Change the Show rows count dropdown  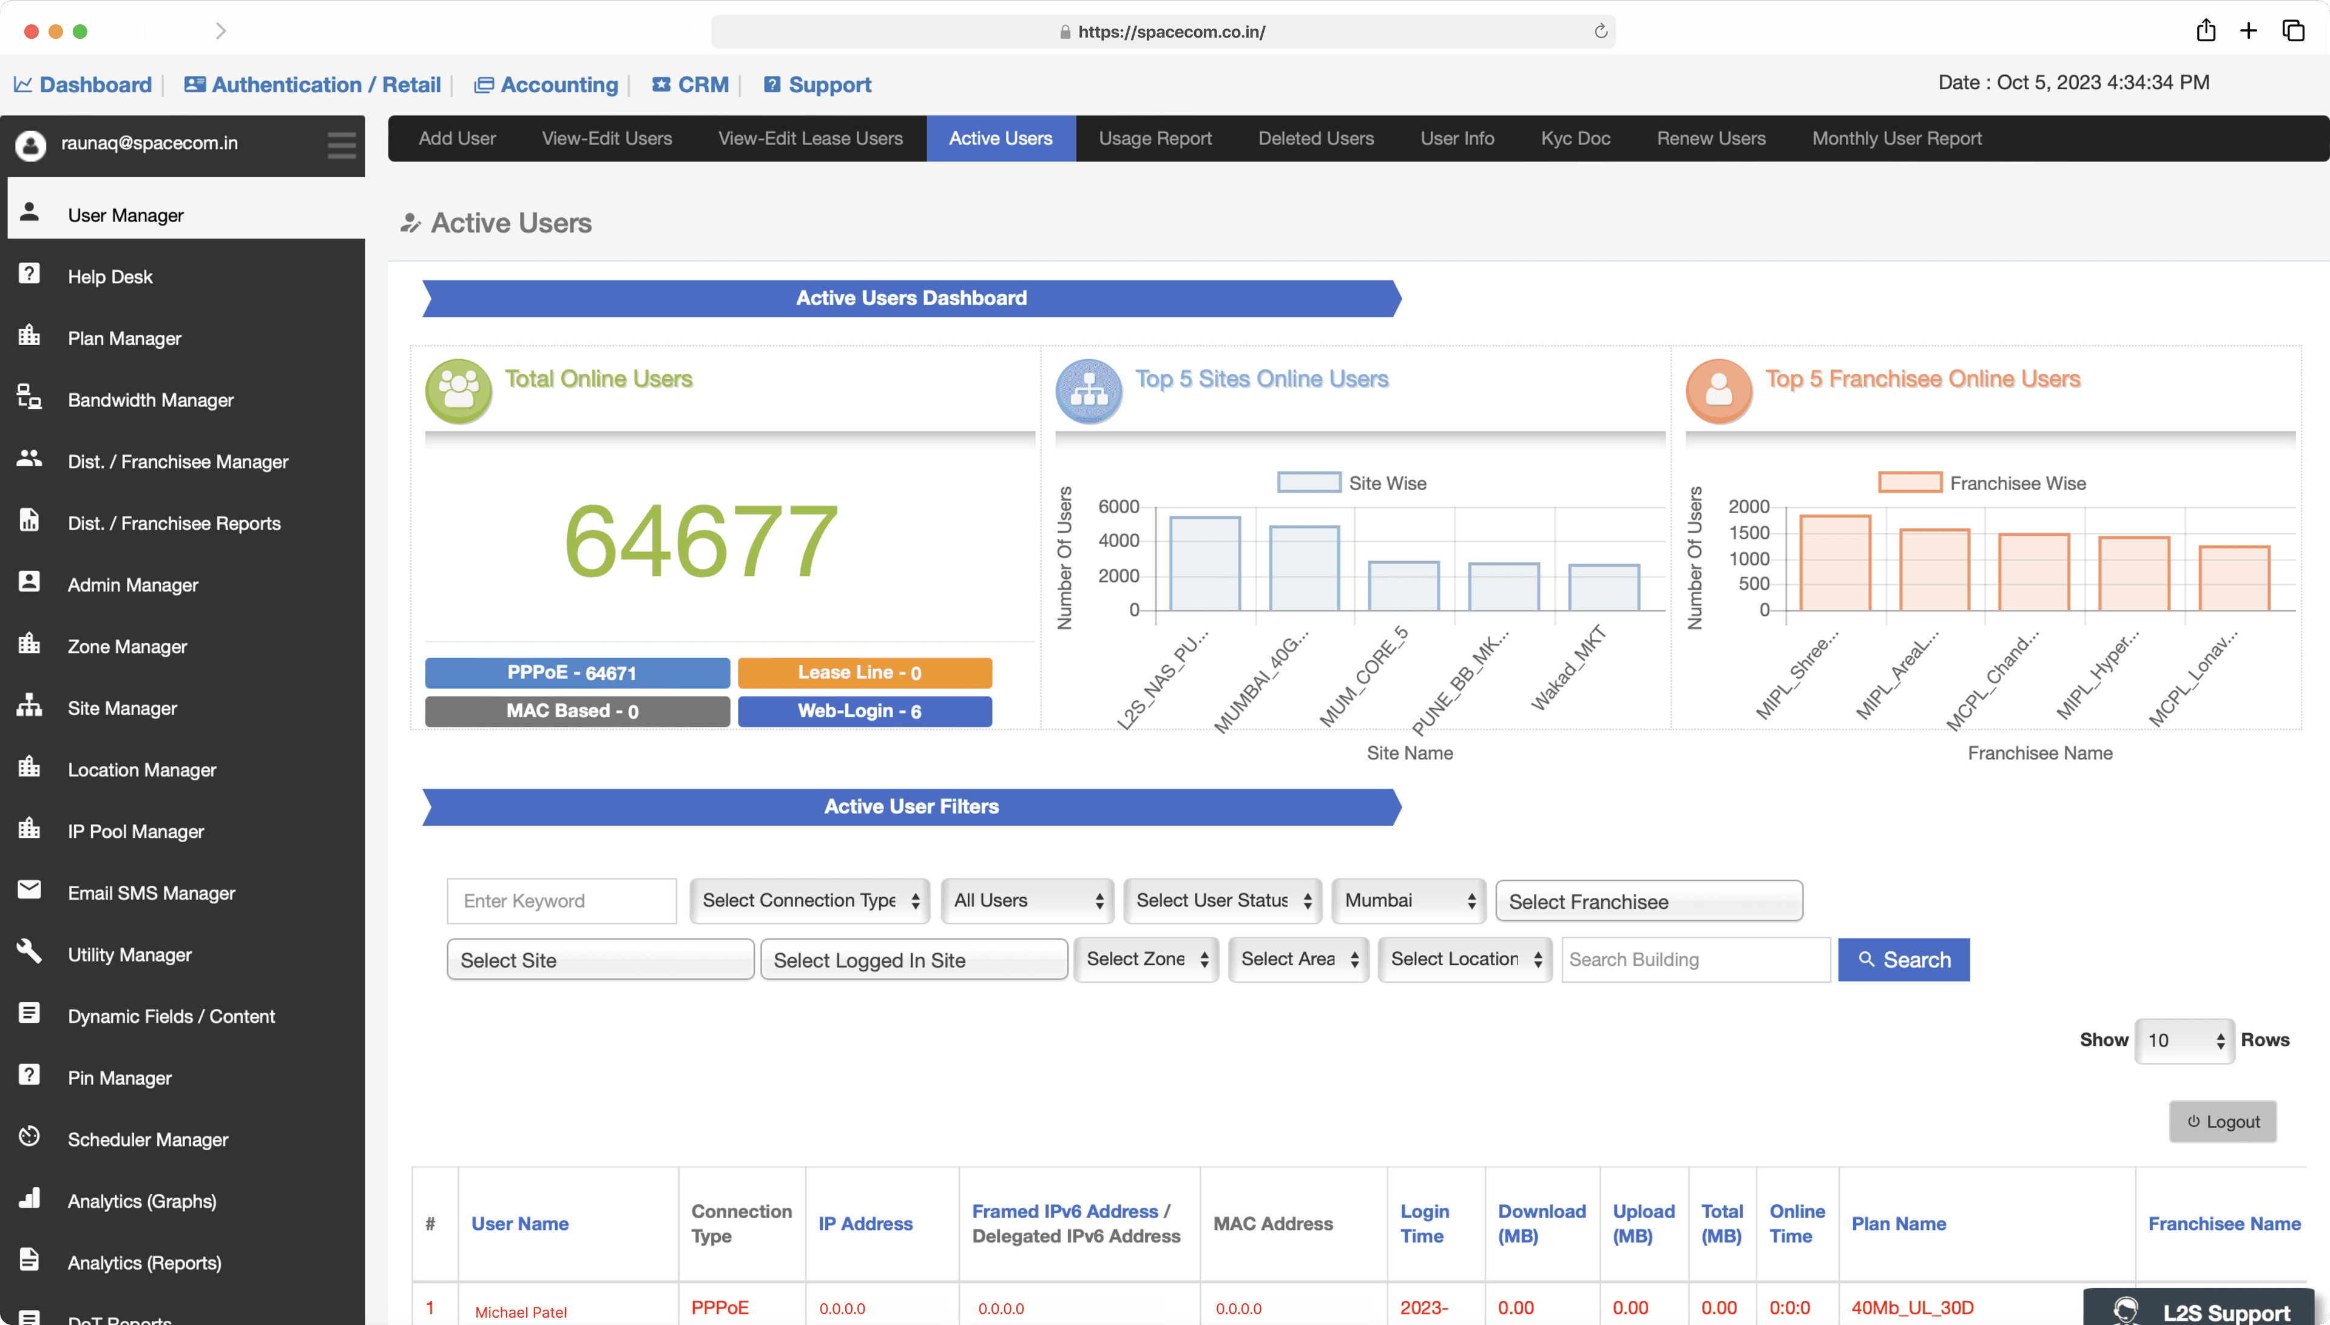[x=2183, y=1040]
